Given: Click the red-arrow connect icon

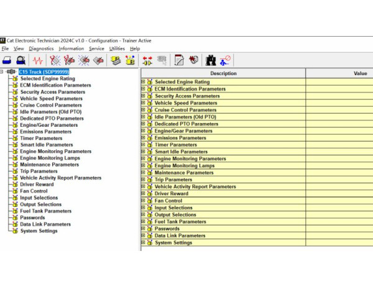Looking at the screenshot, I should (x=147, y=60).
